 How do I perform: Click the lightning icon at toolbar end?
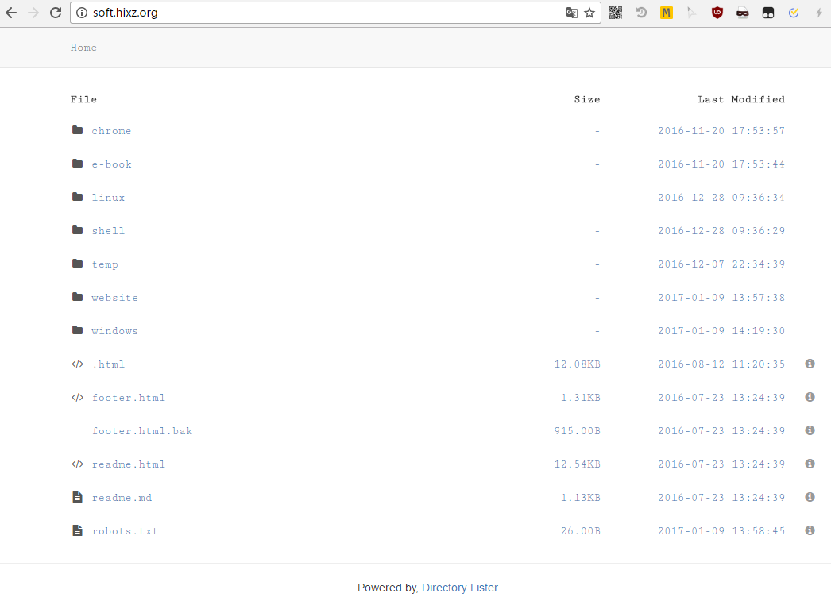(818, 13)
